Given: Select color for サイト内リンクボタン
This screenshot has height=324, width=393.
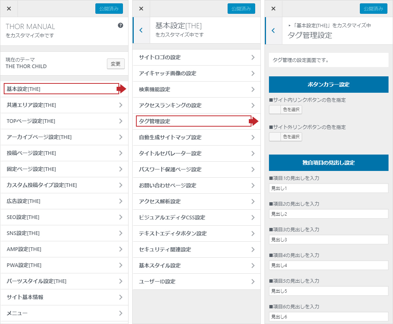Looking at the screenshot, I should 285,109.
